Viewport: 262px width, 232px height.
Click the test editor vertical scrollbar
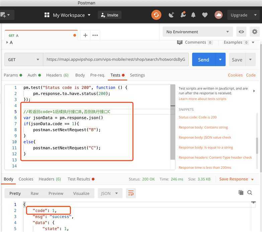pos(173,122)
